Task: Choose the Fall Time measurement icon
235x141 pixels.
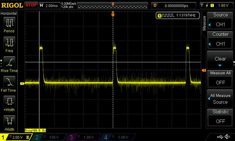Action: [9, 82]
